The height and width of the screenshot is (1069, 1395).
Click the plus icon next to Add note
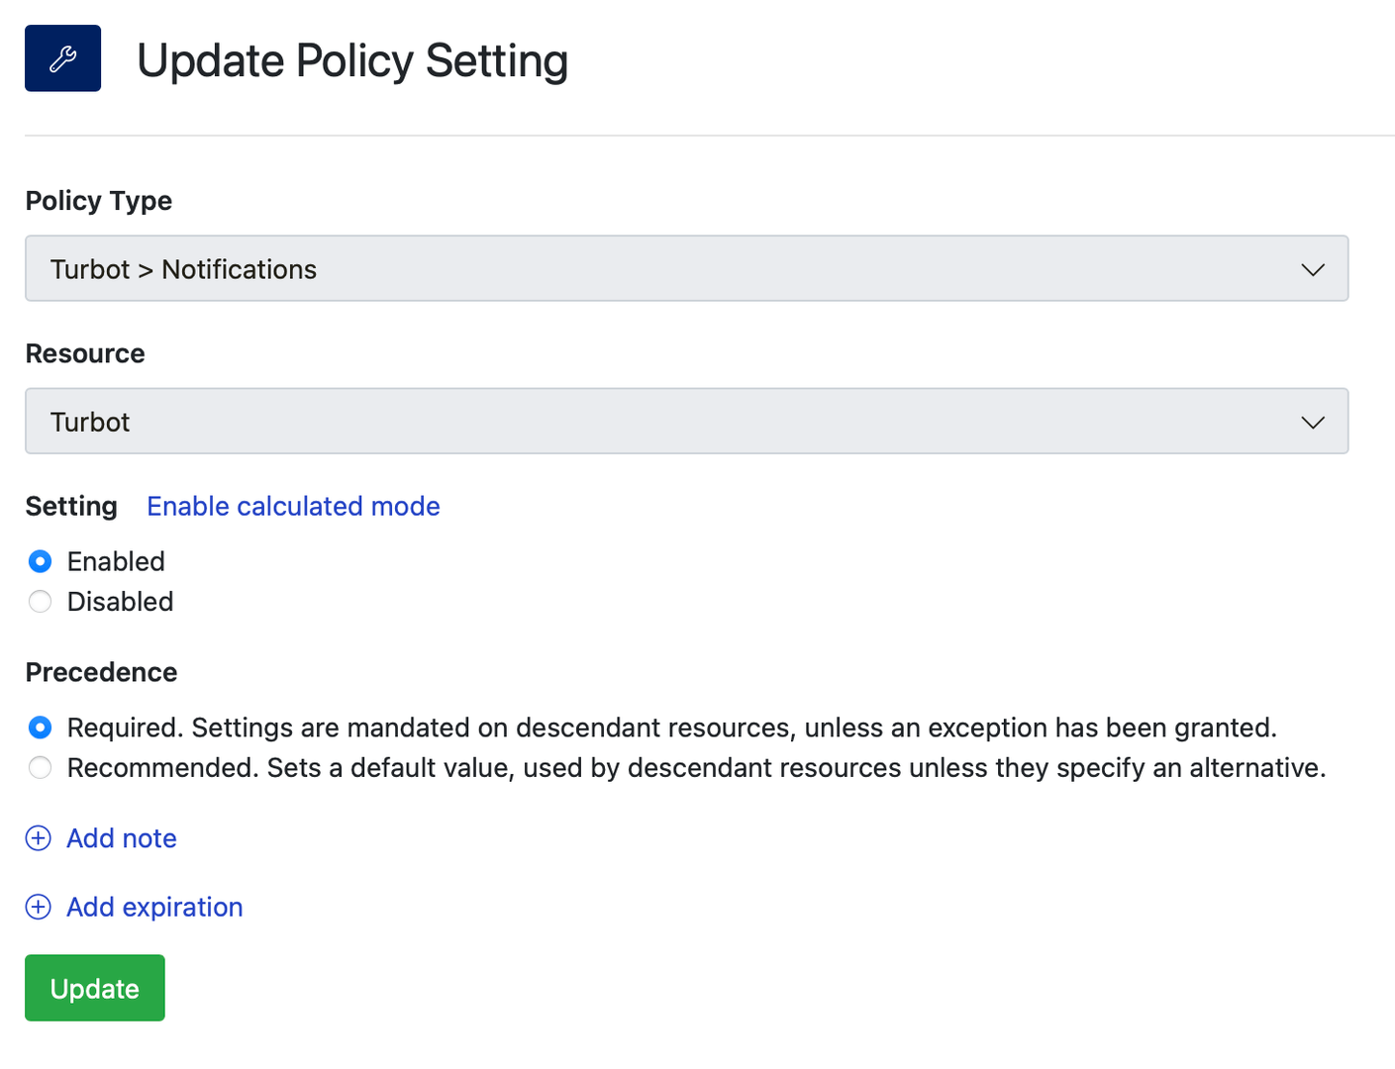pos(39,838)
